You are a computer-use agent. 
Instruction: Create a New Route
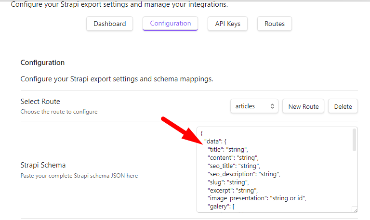click(303, 106)
